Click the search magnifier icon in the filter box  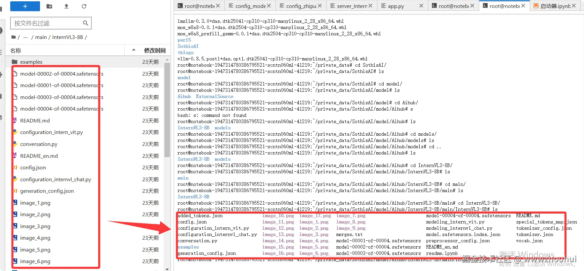(85, 23)
